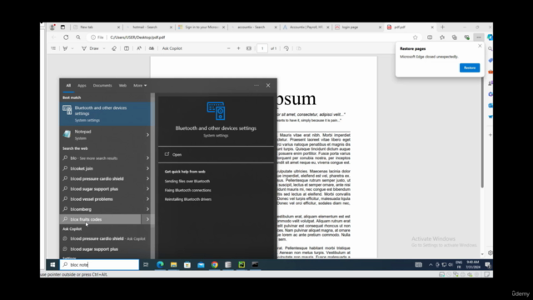Expand the Notepad result arrow

147,135
